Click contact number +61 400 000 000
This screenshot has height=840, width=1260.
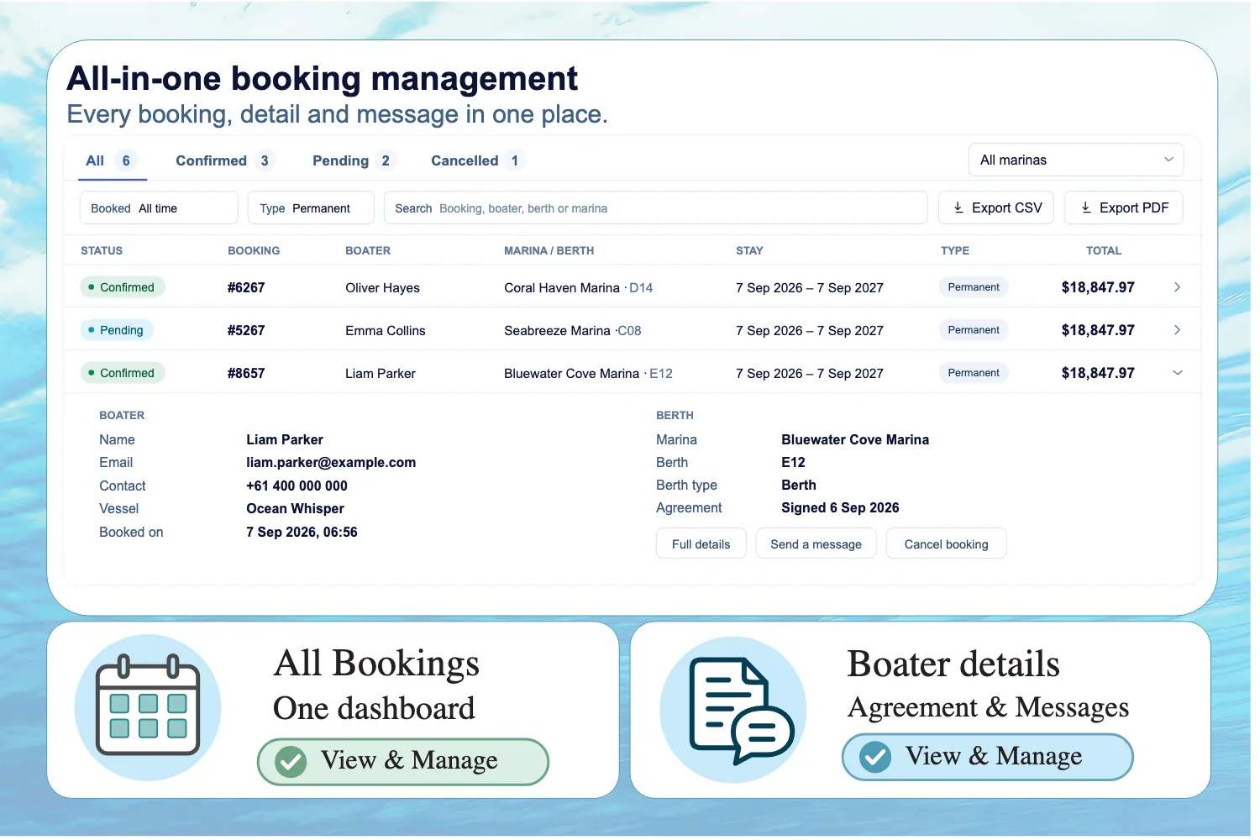pyautogui.click(x=297, y=486)
